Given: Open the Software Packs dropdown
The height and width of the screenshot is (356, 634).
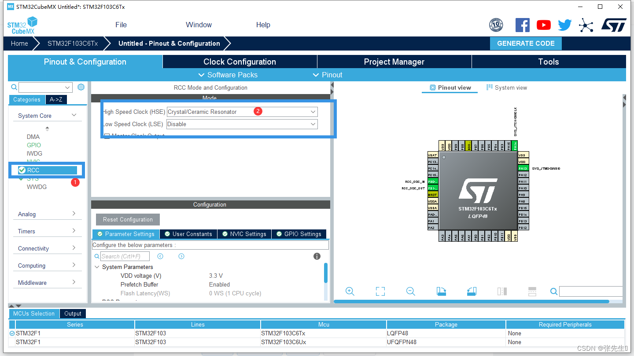Looking at the screenshot, I should coord(228,75).
